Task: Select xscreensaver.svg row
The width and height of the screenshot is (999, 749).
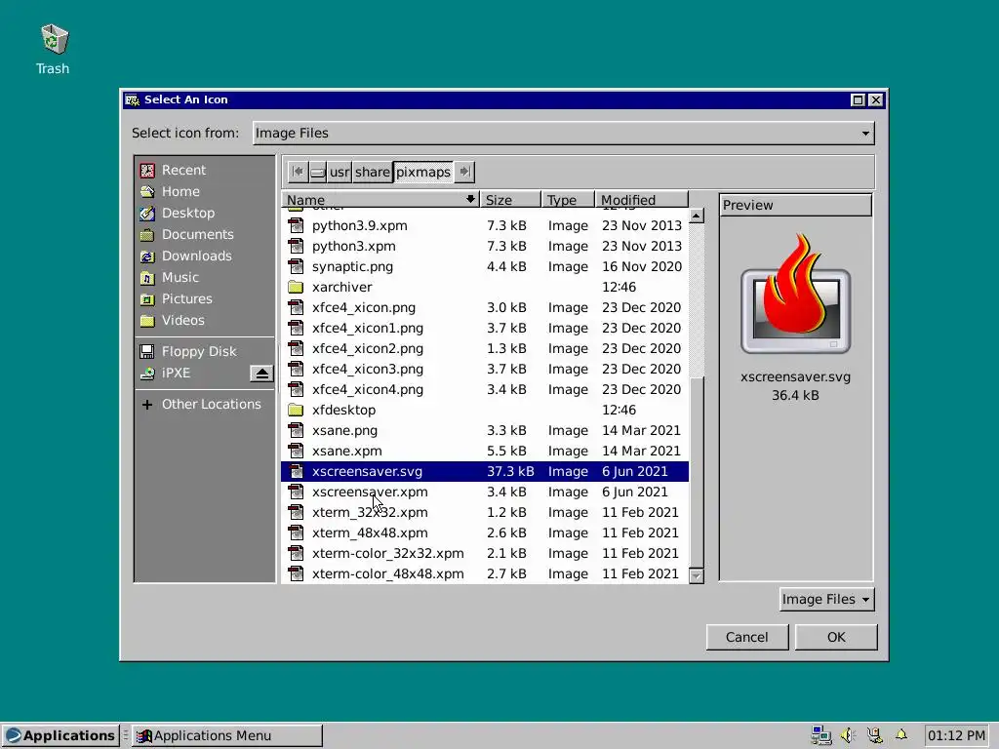Action: click(484, 471)
